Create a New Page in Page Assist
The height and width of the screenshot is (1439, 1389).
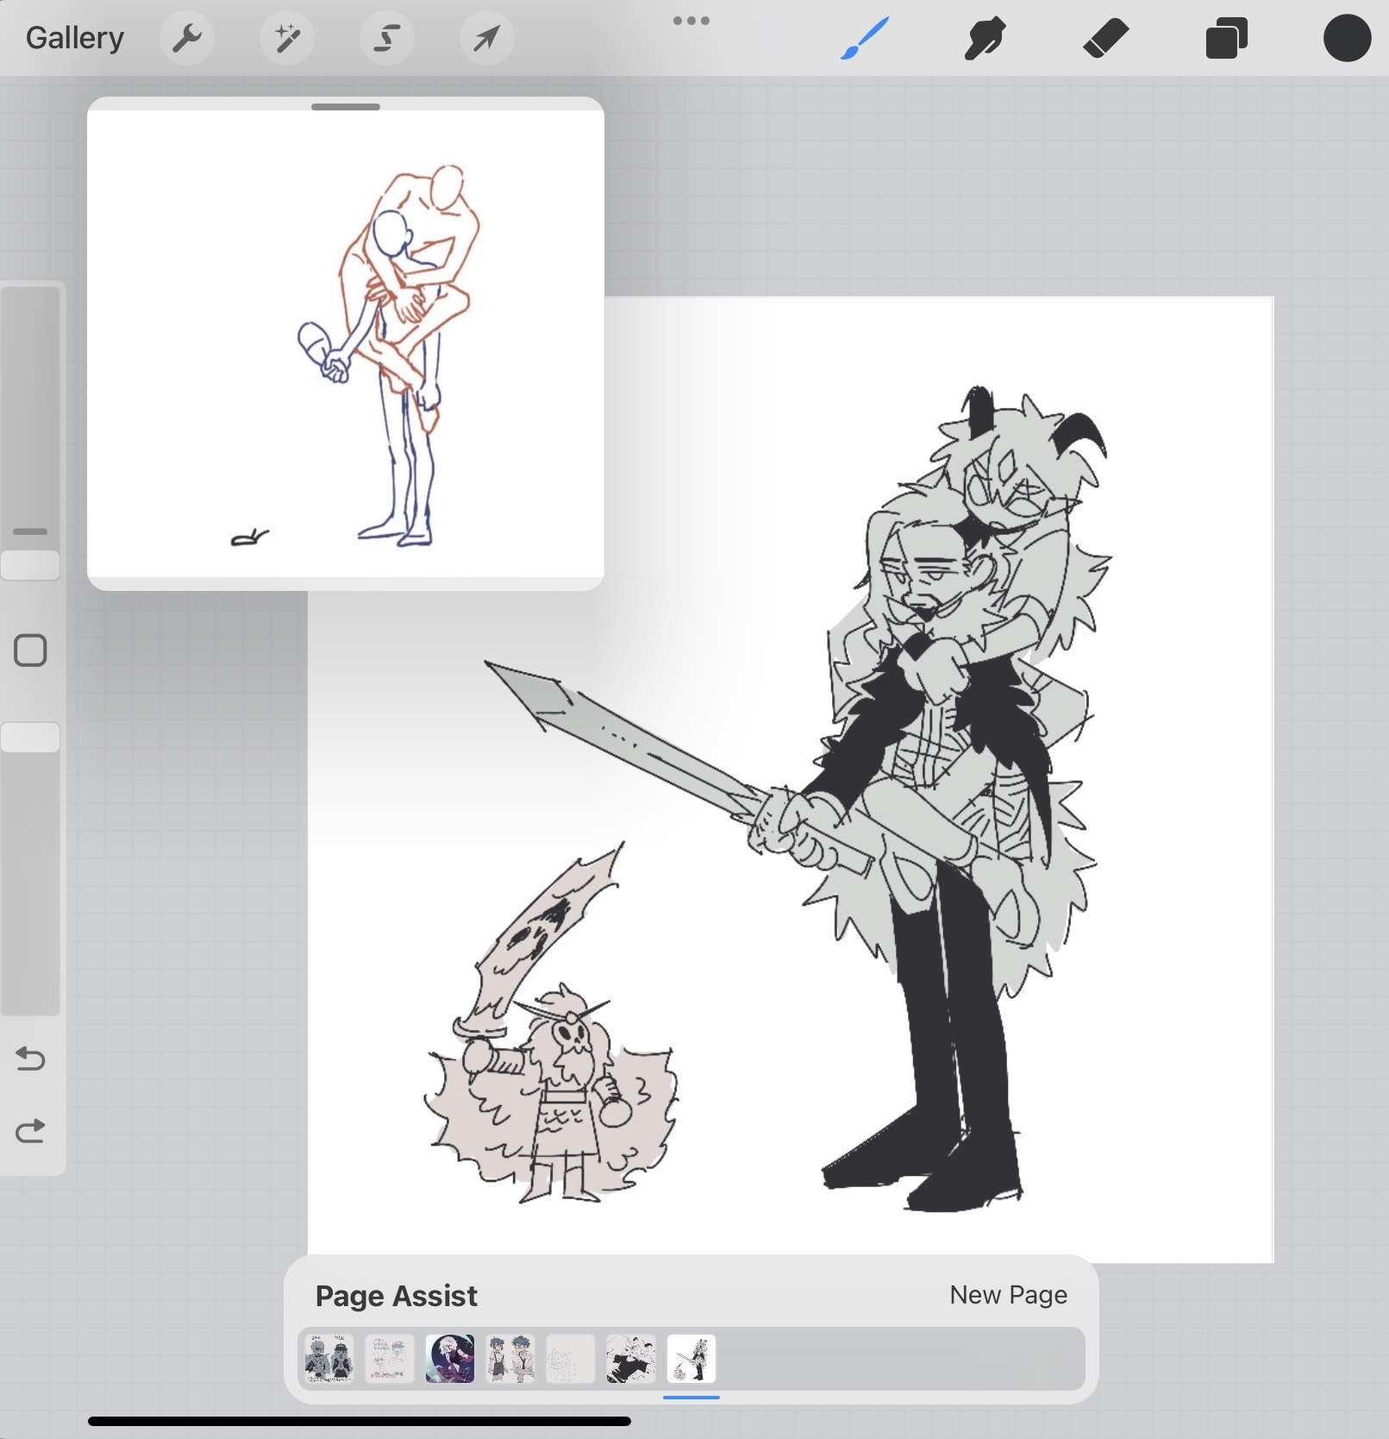click(1009, 1295)
